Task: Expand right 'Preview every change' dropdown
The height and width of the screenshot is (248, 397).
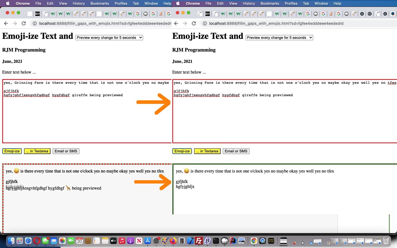Action: pyautogui.click(x=279, y=37)
